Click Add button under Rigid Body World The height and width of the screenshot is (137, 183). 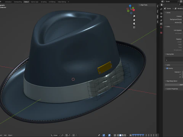click(x=174, y=85)
